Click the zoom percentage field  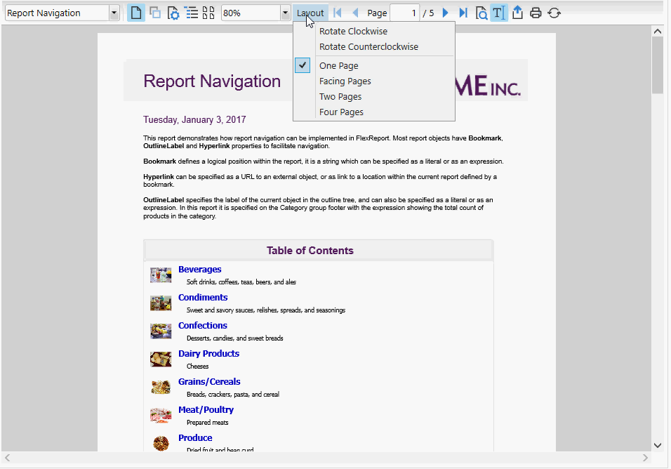[251, 13]
